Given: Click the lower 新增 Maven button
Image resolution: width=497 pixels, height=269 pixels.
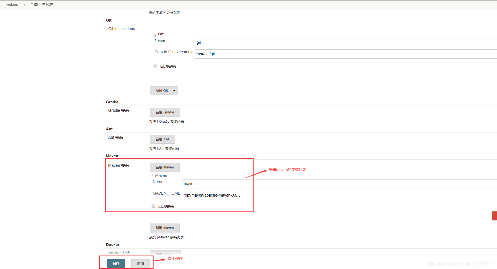Looking at the screenshot, I should click(x=165, y=228).
